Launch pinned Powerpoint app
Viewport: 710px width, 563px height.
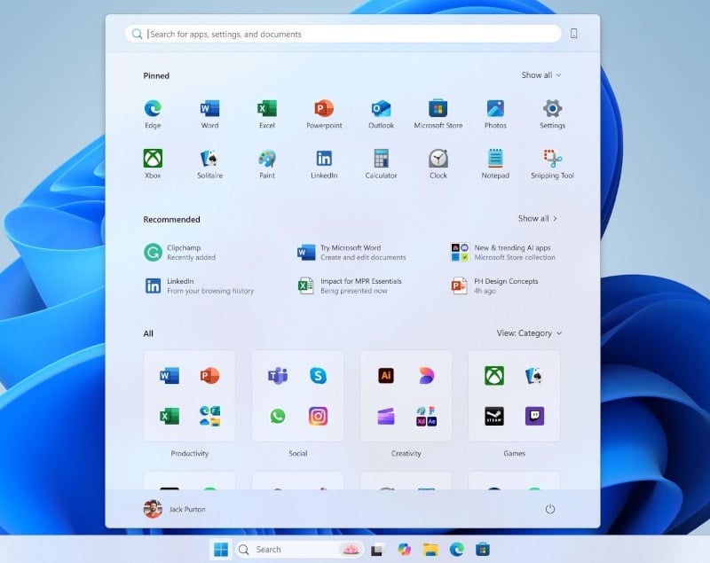(x=324, y=114)
